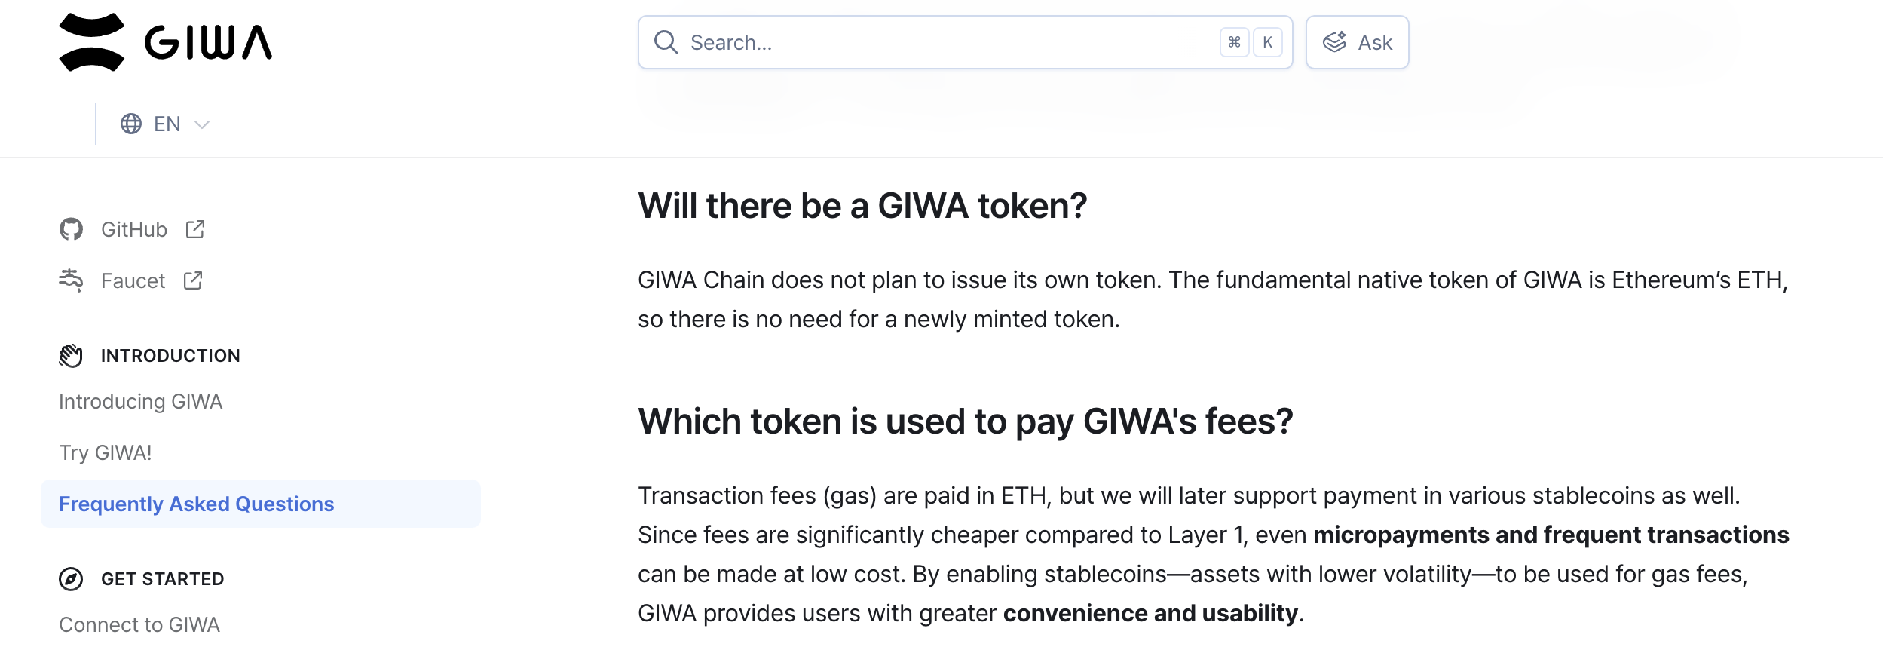1883x659 pixels.
Task: Select Frequently Asked Questions in sidebar
Action: click(197, 504)
